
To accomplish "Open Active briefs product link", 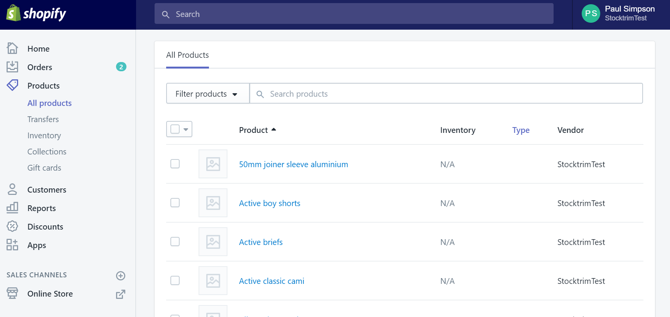I will point(261,242).
